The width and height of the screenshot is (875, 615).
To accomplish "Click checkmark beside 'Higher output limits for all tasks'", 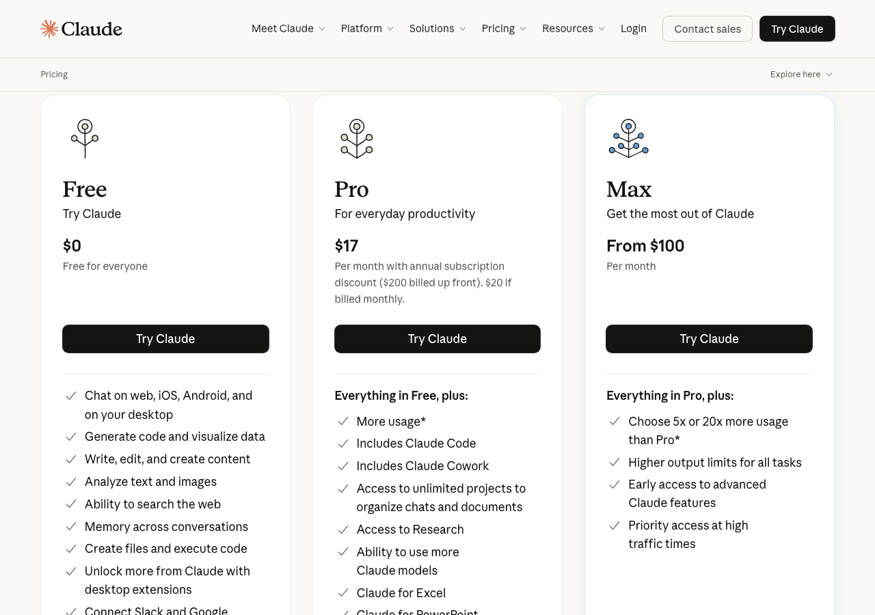I will (615, 463).
